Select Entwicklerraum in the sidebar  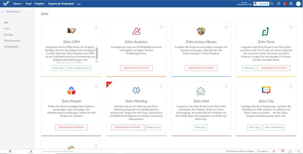pyautogui.click(x=12, y=41)
